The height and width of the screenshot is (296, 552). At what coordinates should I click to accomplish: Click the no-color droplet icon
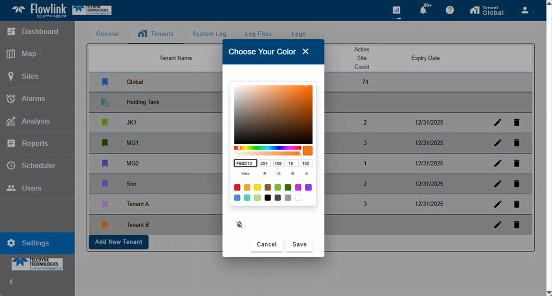(x=240, y=224)
